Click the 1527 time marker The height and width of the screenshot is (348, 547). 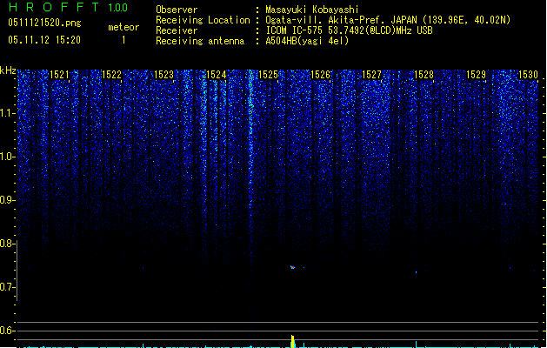372,75
